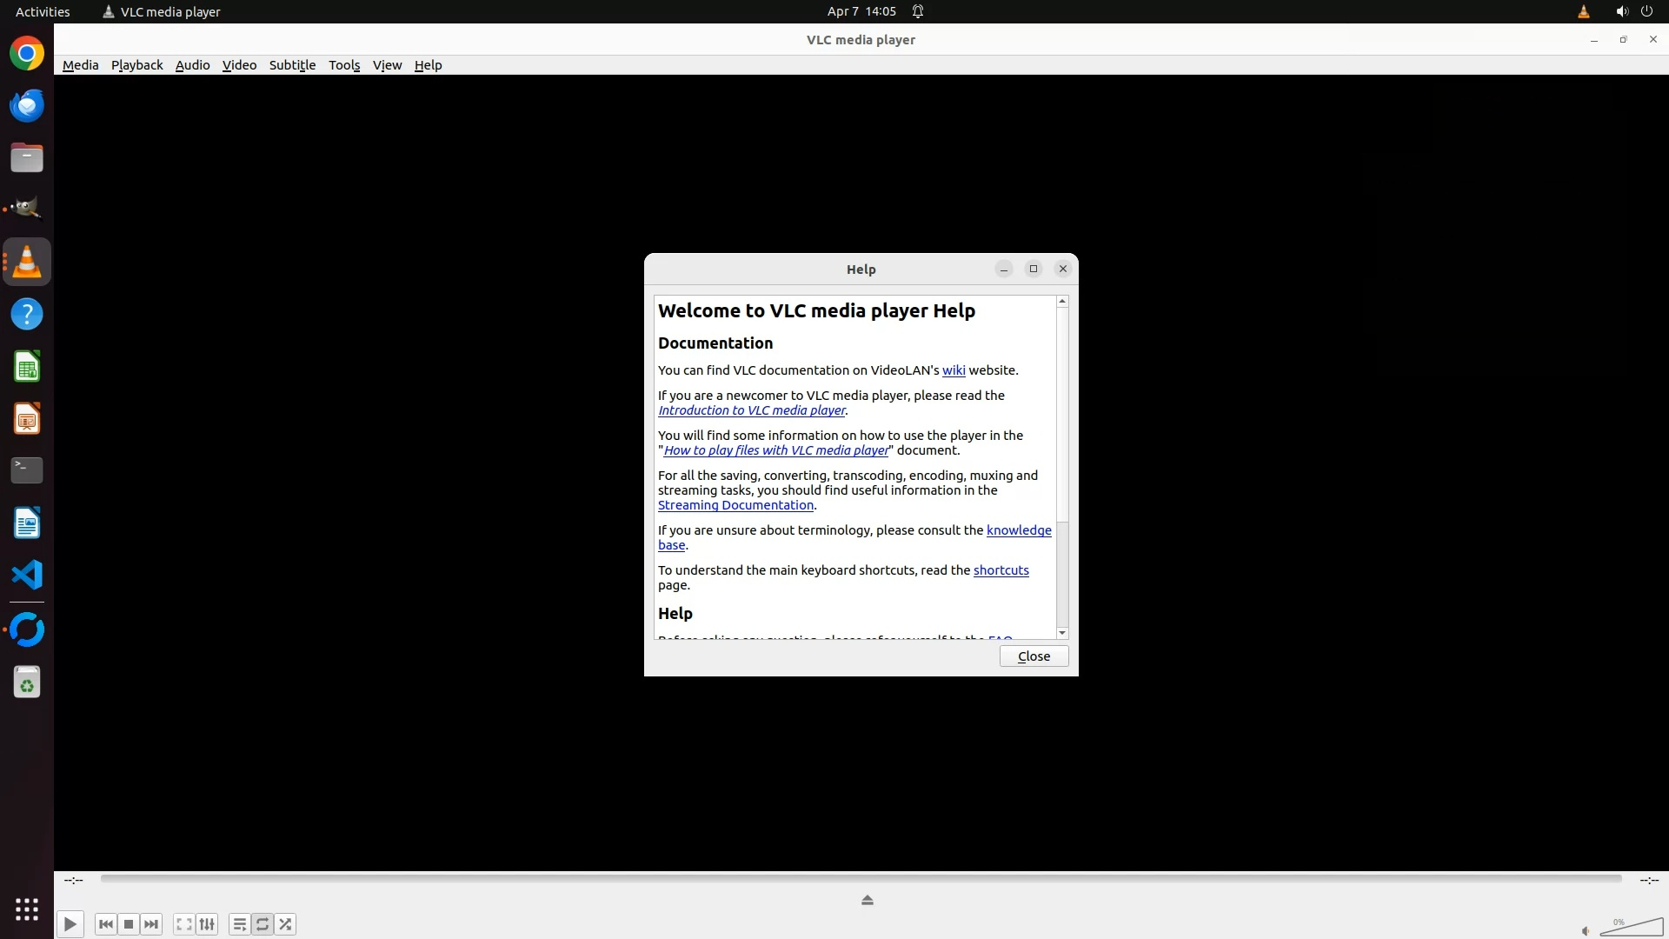
Task: Mute audio via speaker icon
Action: (1586, 931)
